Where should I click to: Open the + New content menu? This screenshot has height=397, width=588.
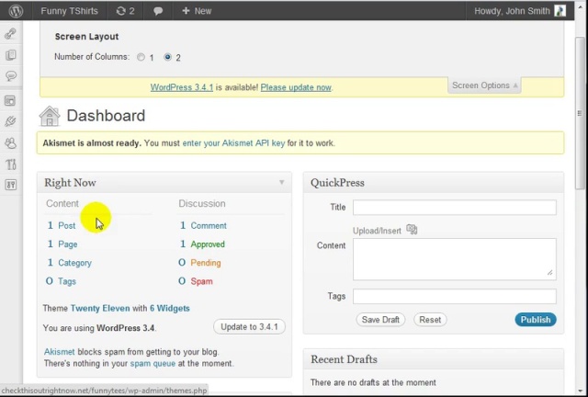pos(197,11)
